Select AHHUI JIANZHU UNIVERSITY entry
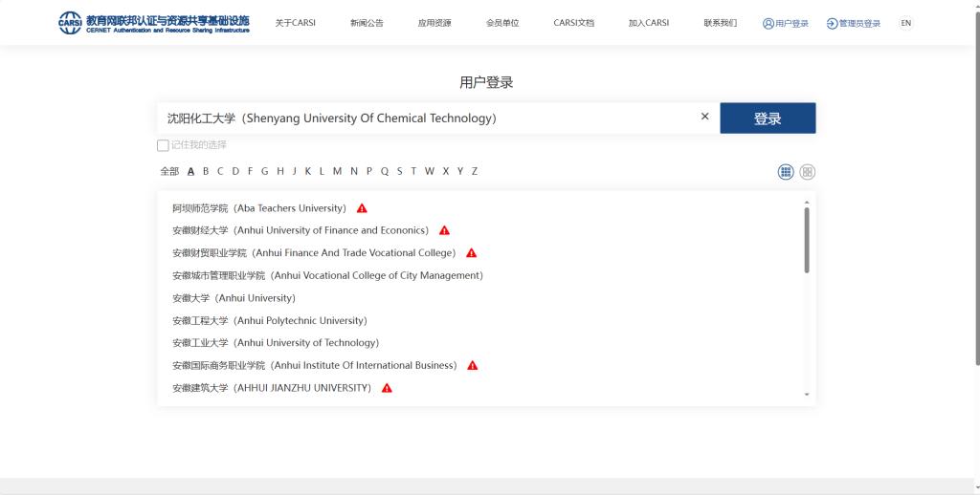The image size is (980, 495). (x=272, y=388)
